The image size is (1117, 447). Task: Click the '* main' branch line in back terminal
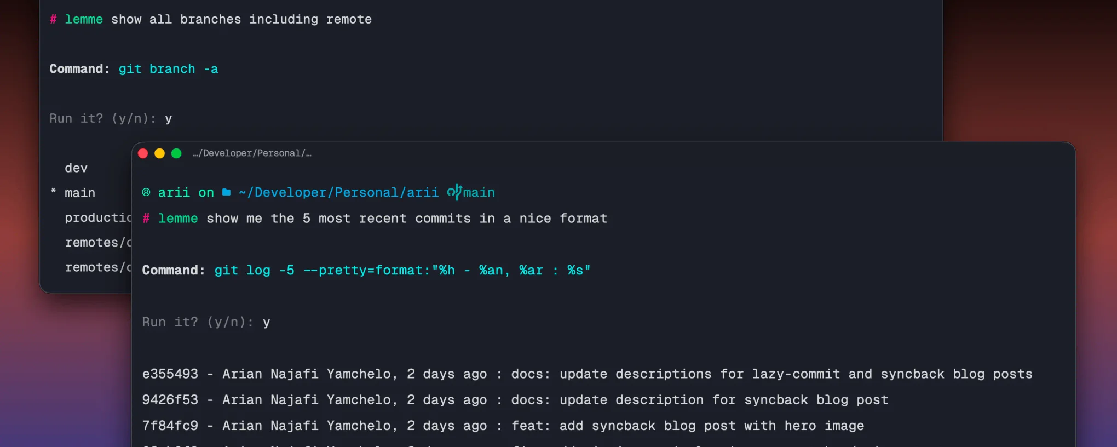(x=73, y=193)
